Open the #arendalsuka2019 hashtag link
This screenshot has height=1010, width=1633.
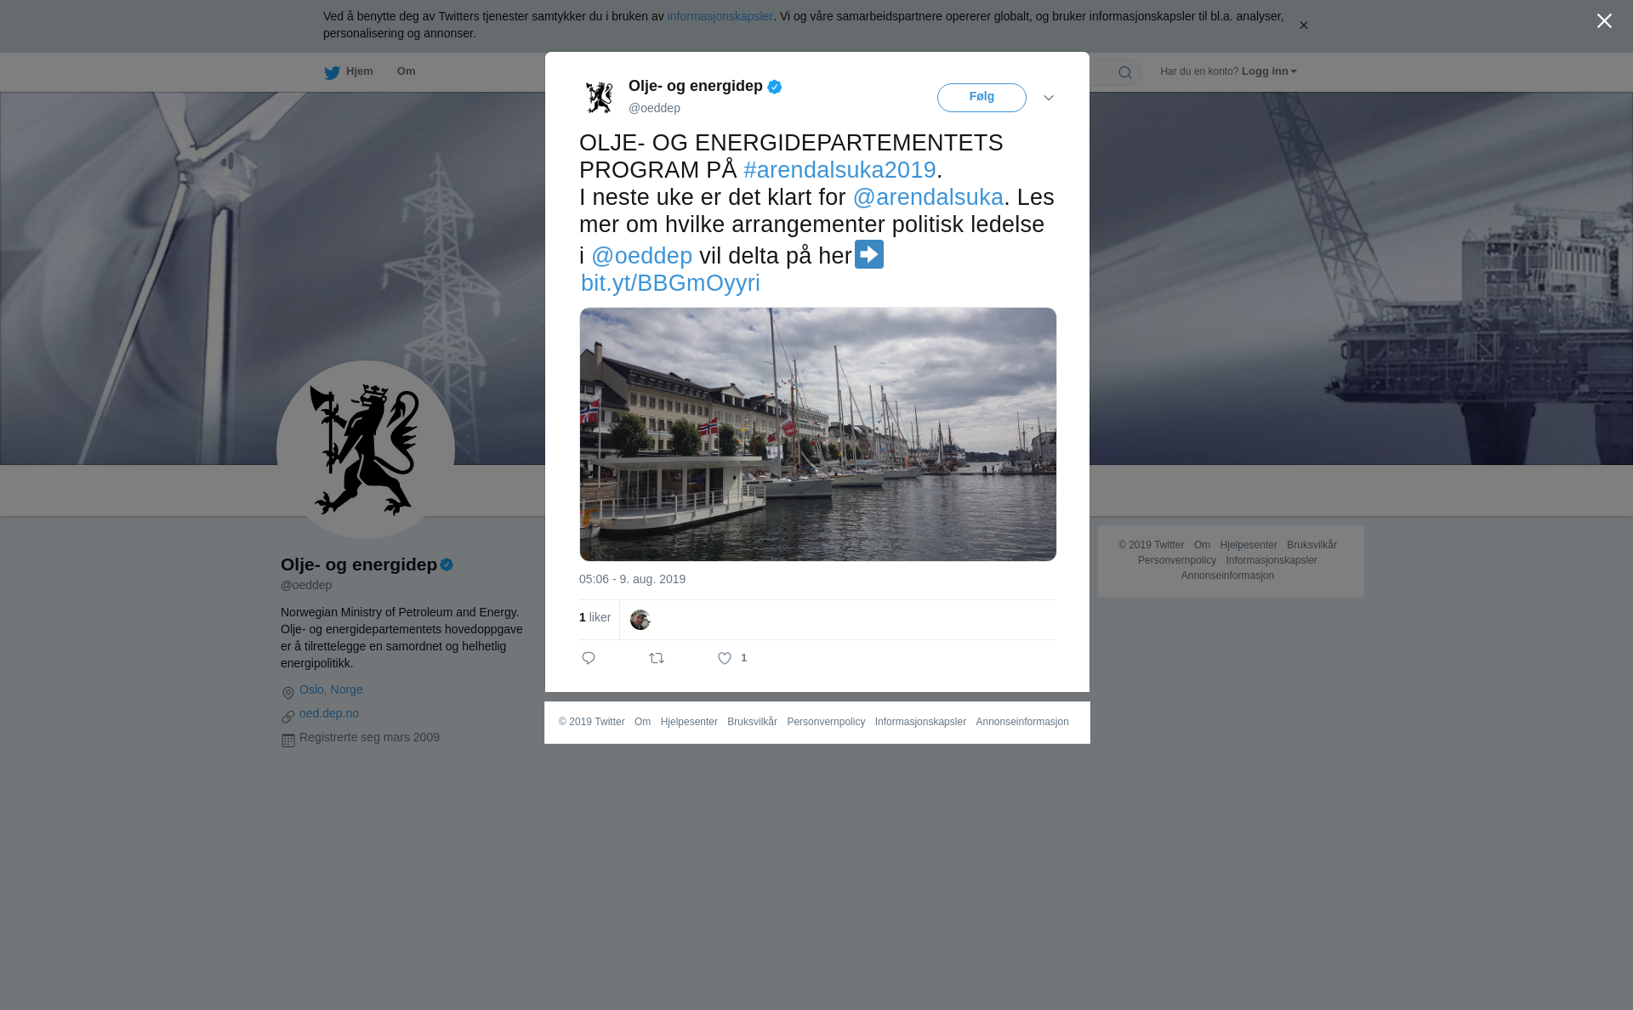(839, 170)
